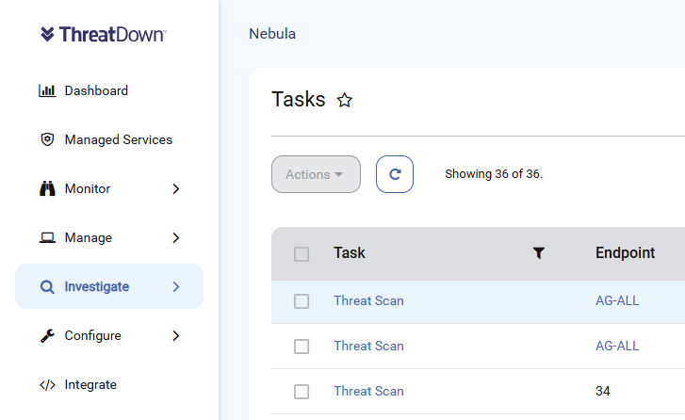Image resolution: width=685 pixels, height=420 pixels.
Task: Click the ThreatDown logo
Action: 103,34
